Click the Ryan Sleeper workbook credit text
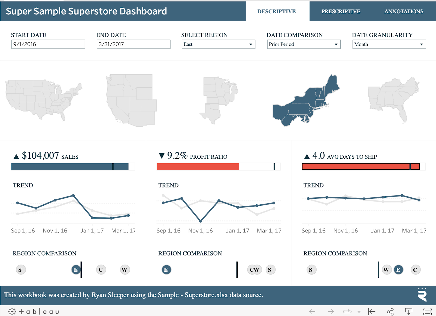 tap(134, 295)
